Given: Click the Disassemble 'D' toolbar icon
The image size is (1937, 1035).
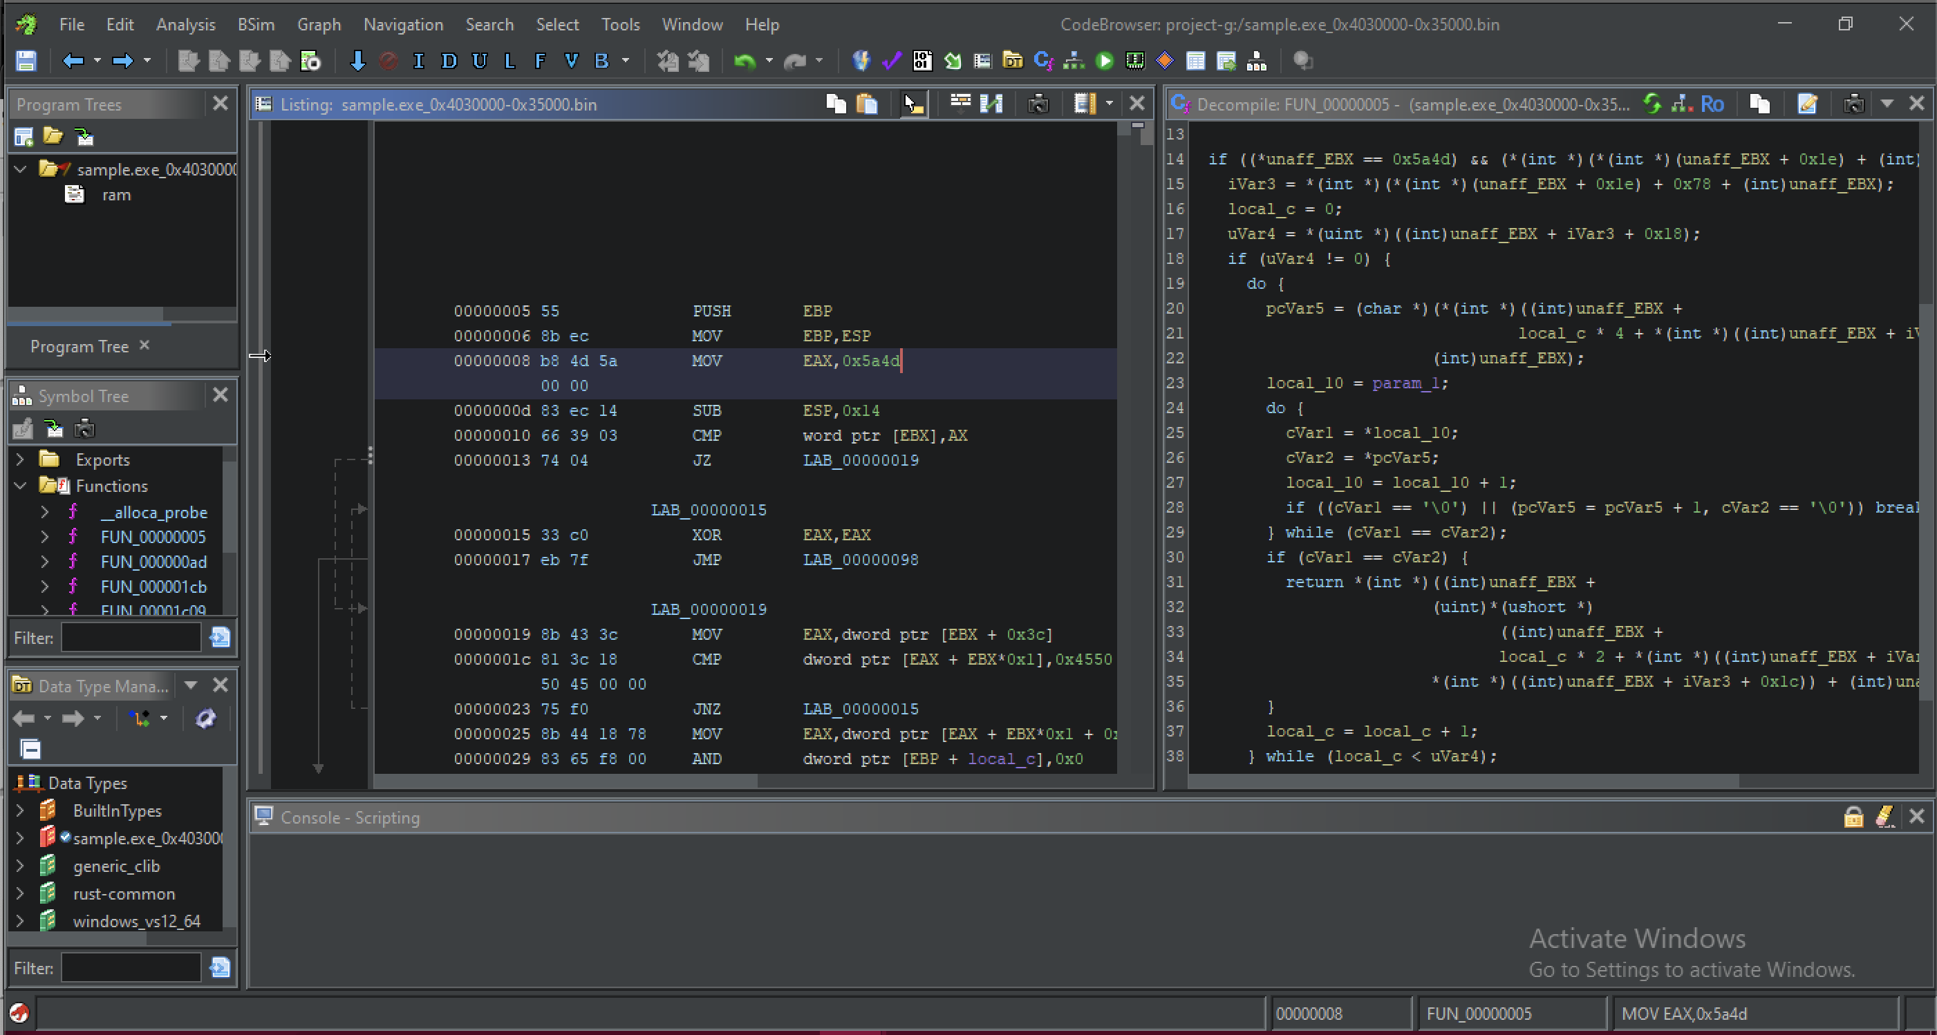Looking at the screenshot, I should point(449,61).
